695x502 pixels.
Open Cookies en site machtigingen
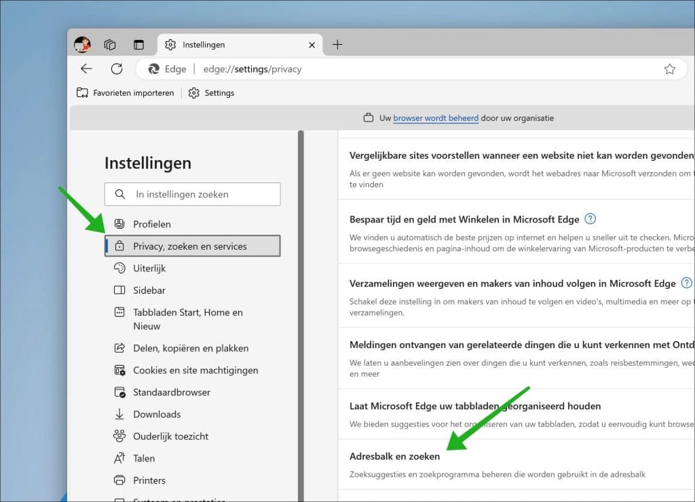[x=192, y=370]
